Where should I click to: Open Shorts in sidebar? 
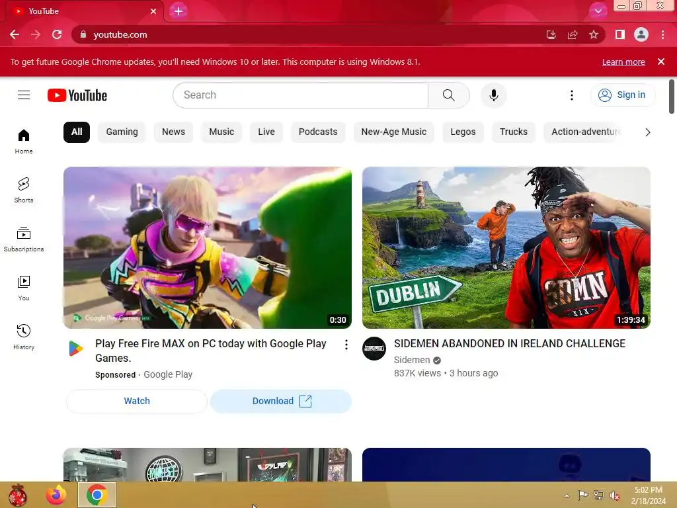24,190
